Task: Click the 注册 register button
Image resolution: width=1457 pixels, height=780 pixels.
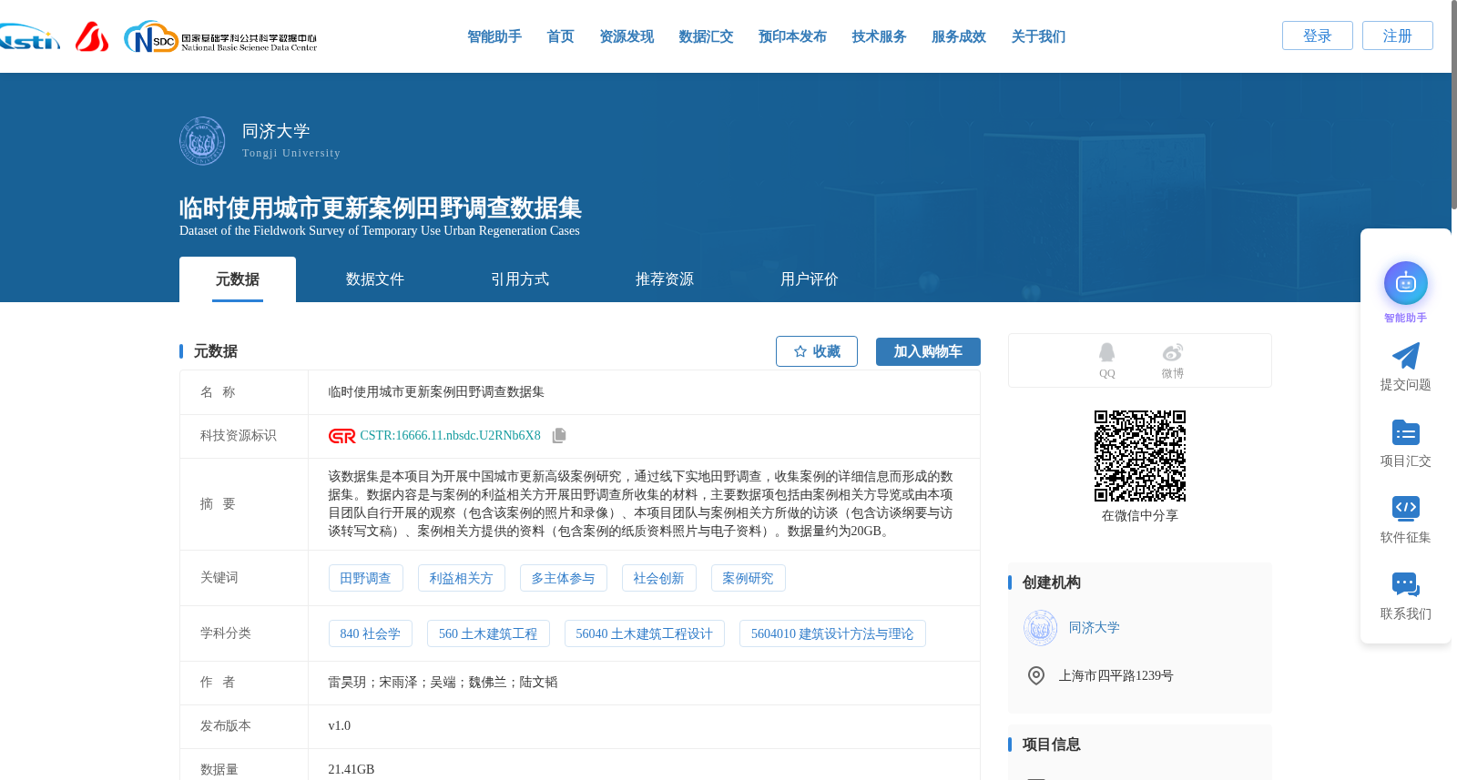Action: click(x=1398, y=35)
